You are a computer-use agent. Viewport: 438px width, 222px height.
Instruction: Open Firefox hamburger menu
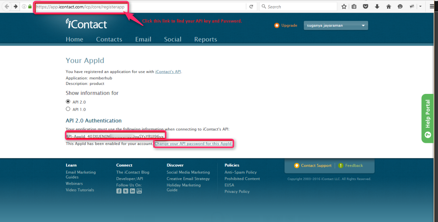tap(432, 6)
